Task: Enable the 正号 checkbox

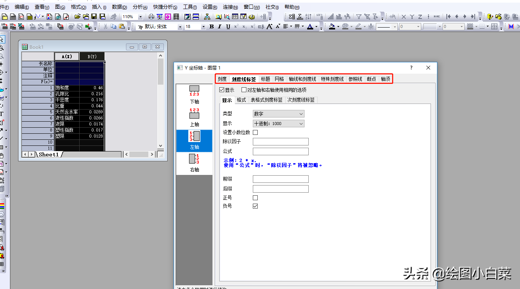Action: coord(255,198)
